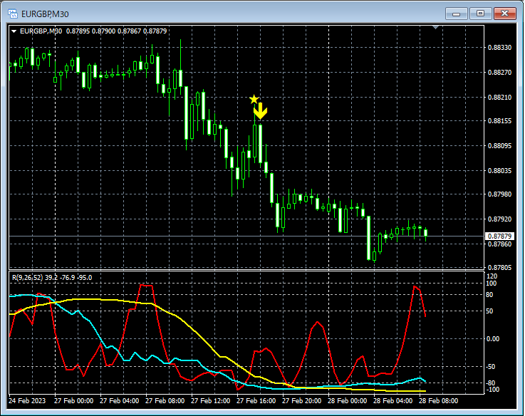Click the 27 Feb 08:00 time label
525x416 pixels.
click(x=165, y=401)
